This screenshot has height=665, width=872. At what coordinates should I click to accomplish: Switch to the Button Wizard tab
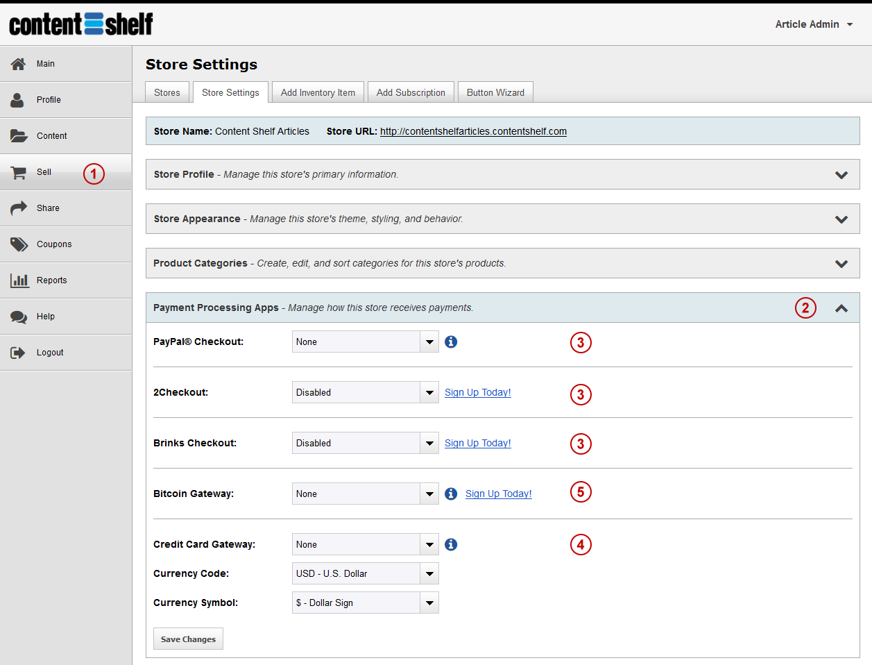[x=495, y=92]
